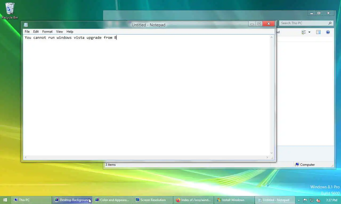Minimize the This PC explorer window

tap(311, 13)
